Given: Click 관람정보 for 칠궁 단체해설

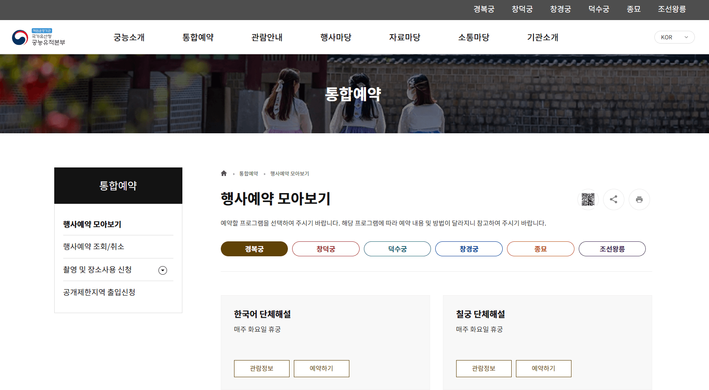Looking at the screenshot, I should [x=483, y=368].
